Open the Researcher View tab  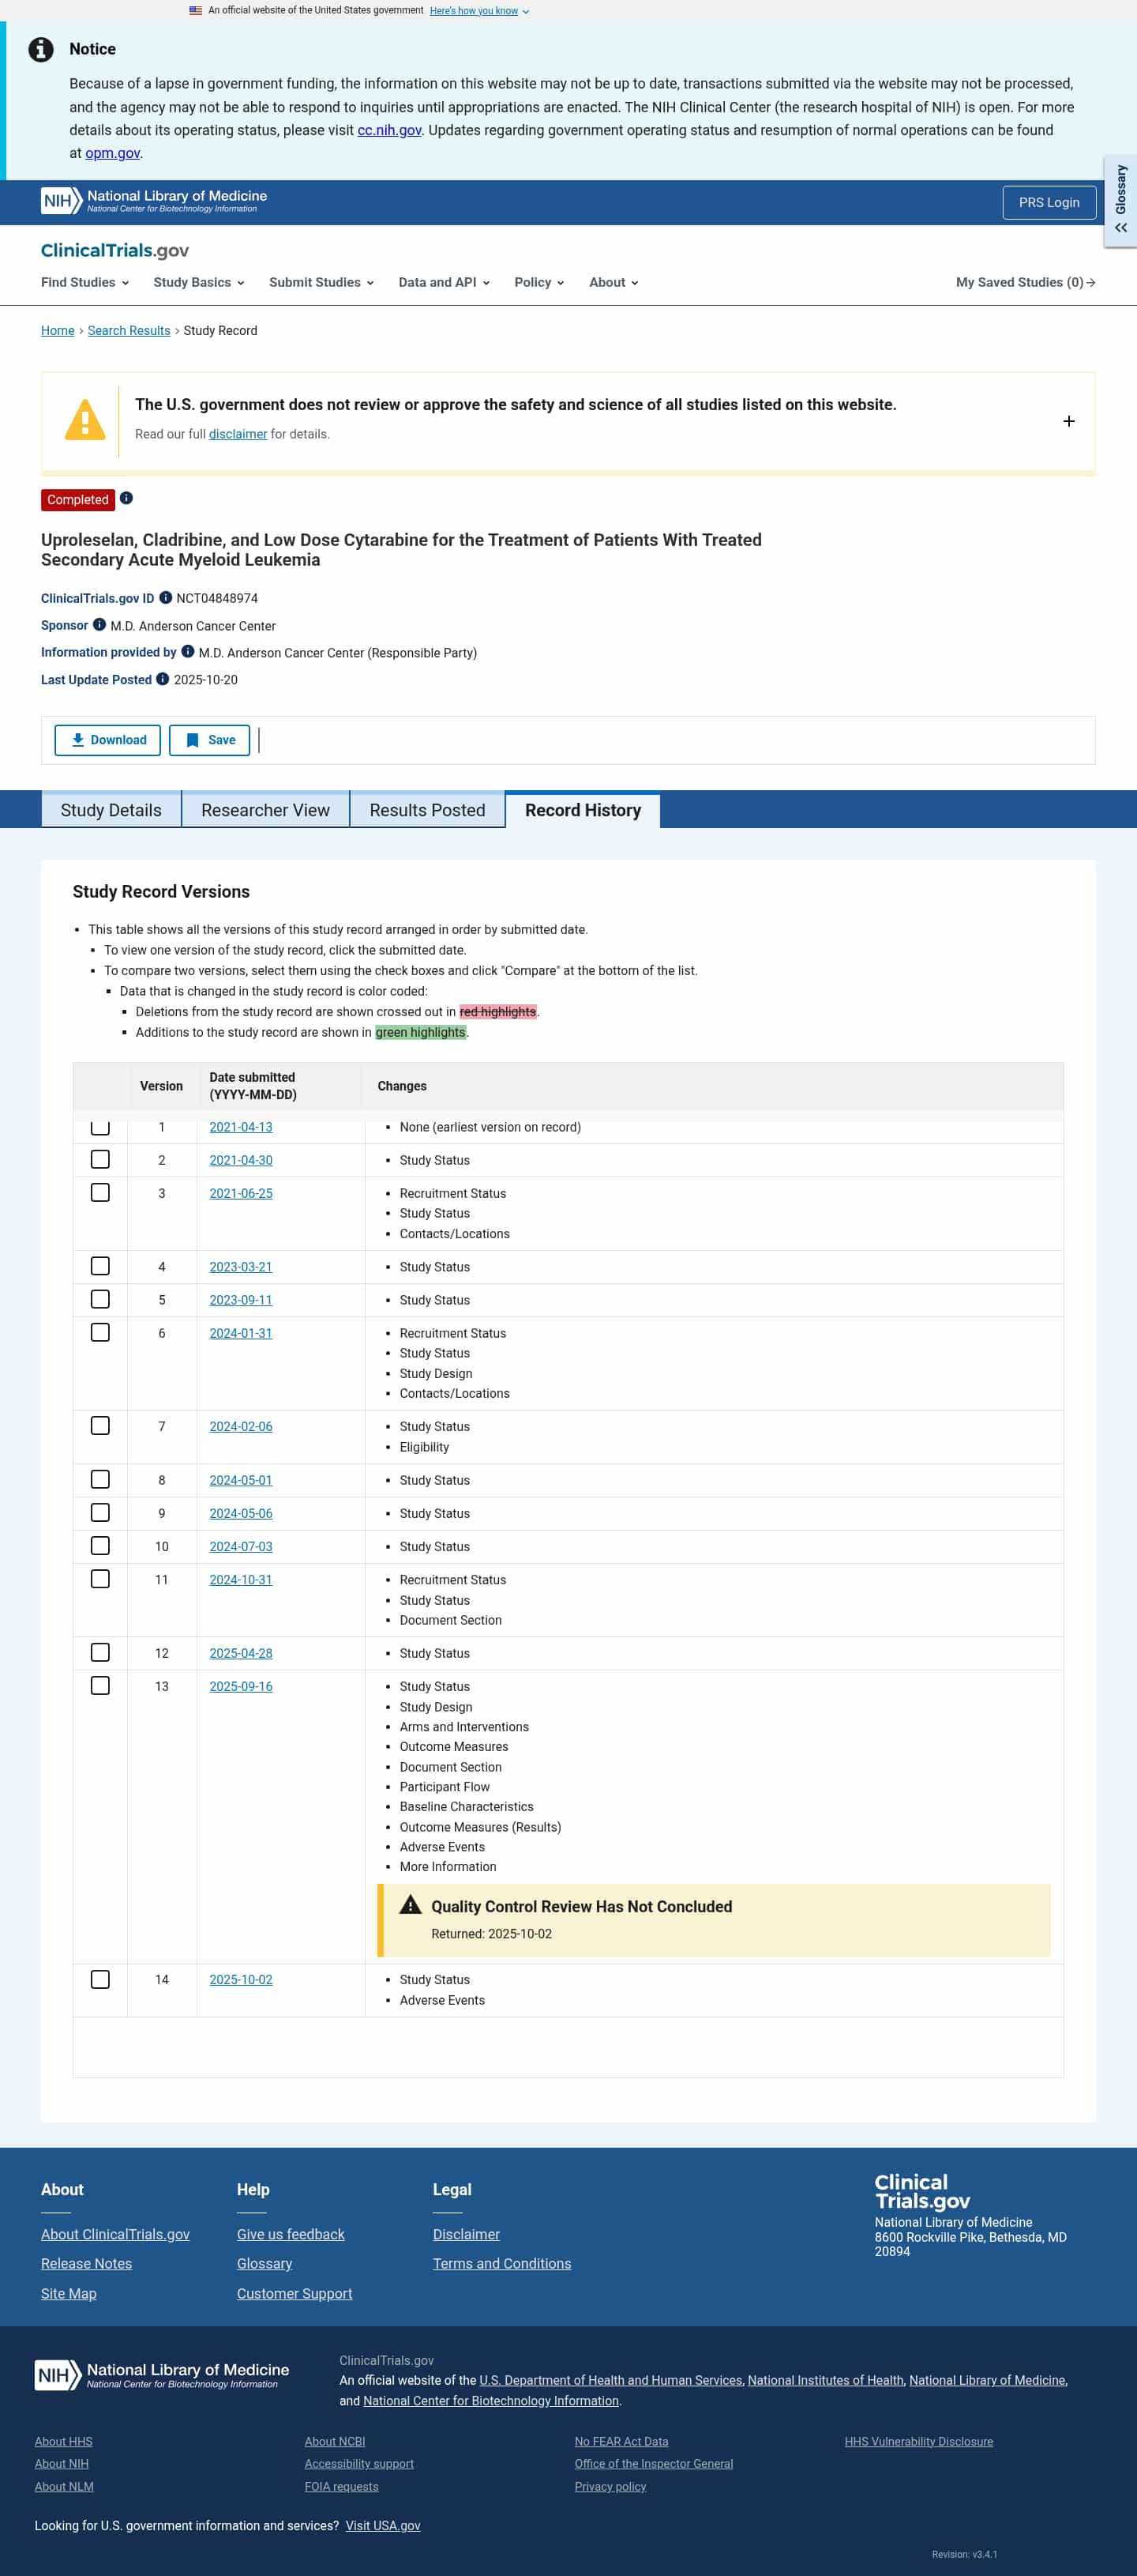(266, 810)
